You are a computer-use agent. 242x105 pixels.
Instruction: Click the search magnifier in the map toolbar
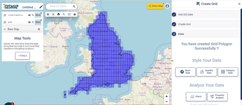point(64,14)
